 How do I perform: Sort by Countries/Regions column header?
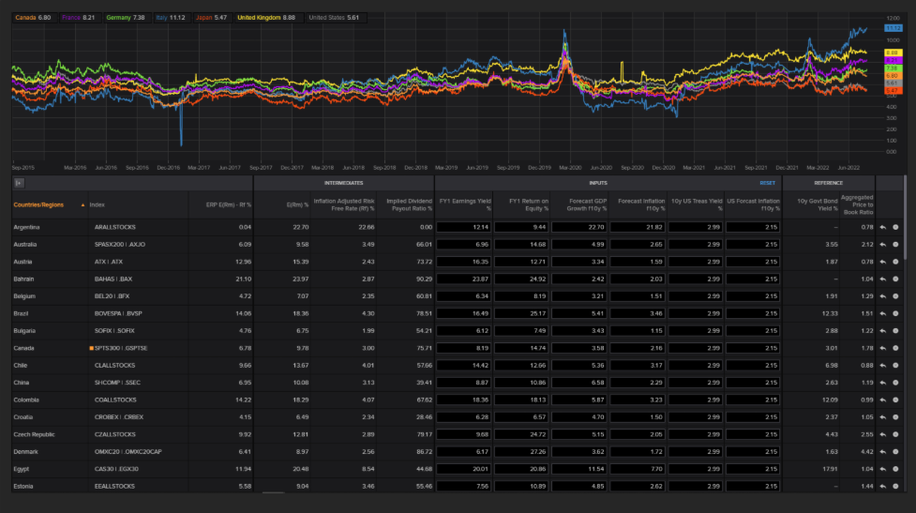pos(38,204)
